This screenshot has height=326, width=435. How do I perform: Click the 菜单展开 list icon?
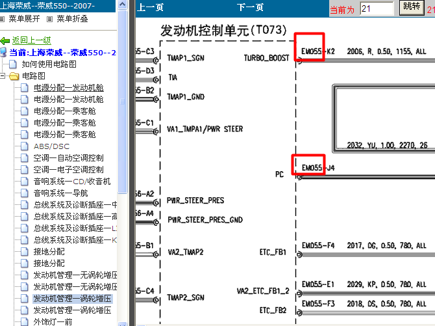(x=2, y=19)
